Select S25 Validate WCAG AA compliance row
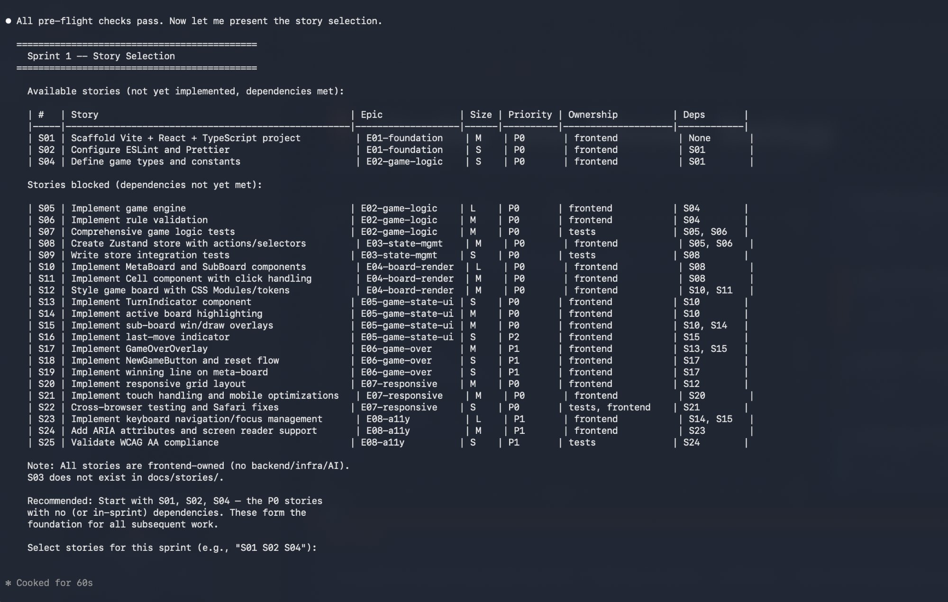The width and height of the screenshot is (948, 602). click(x=145, y=442)
